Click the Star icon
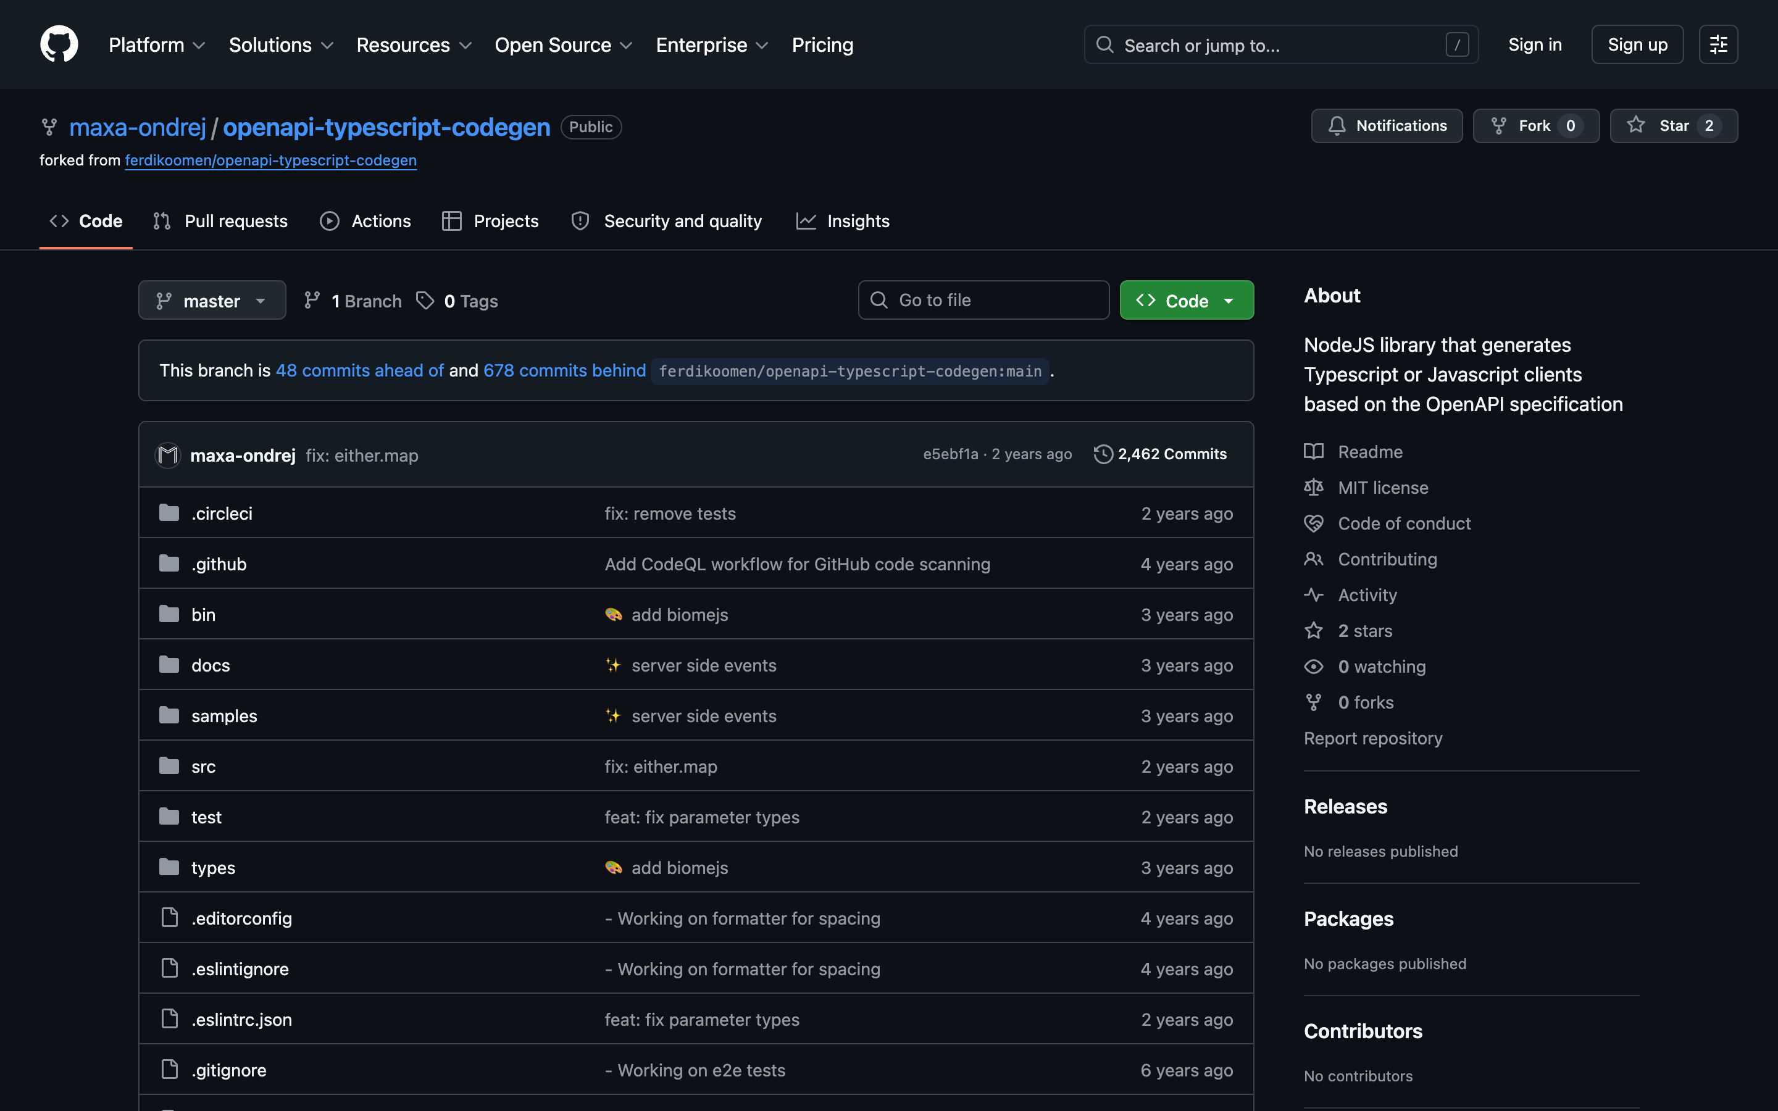 coord(1635,125)
